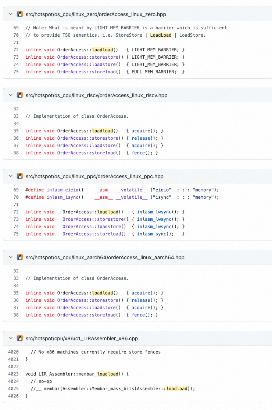Click line number 72 in linux_zero file
The image size is (272, 410).
click(x=16, y=50)
